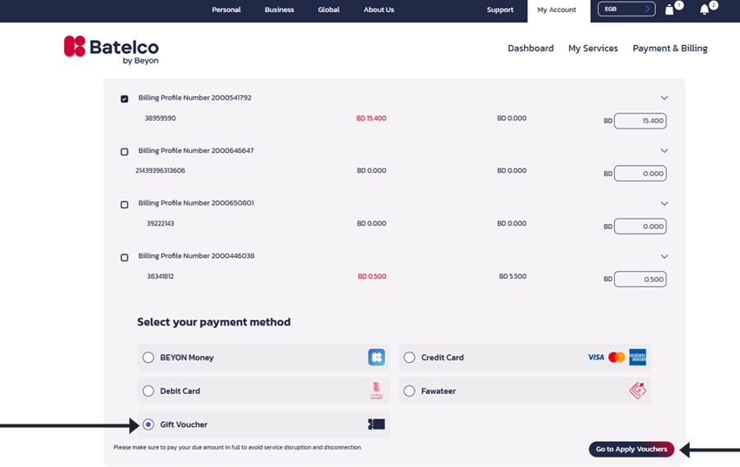Open Payment & Billing page
This screenshot has height=467, width=740.
click(670, 48)
